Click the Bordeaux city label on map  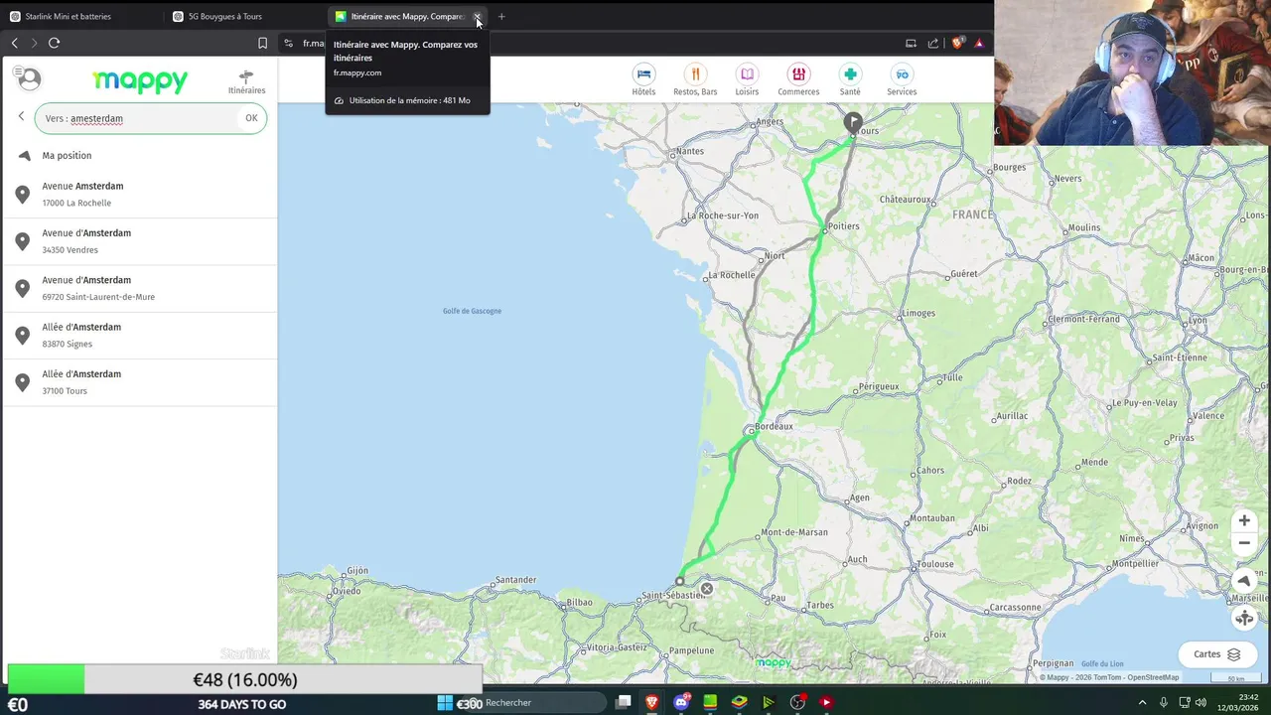[x=773, y=426]
